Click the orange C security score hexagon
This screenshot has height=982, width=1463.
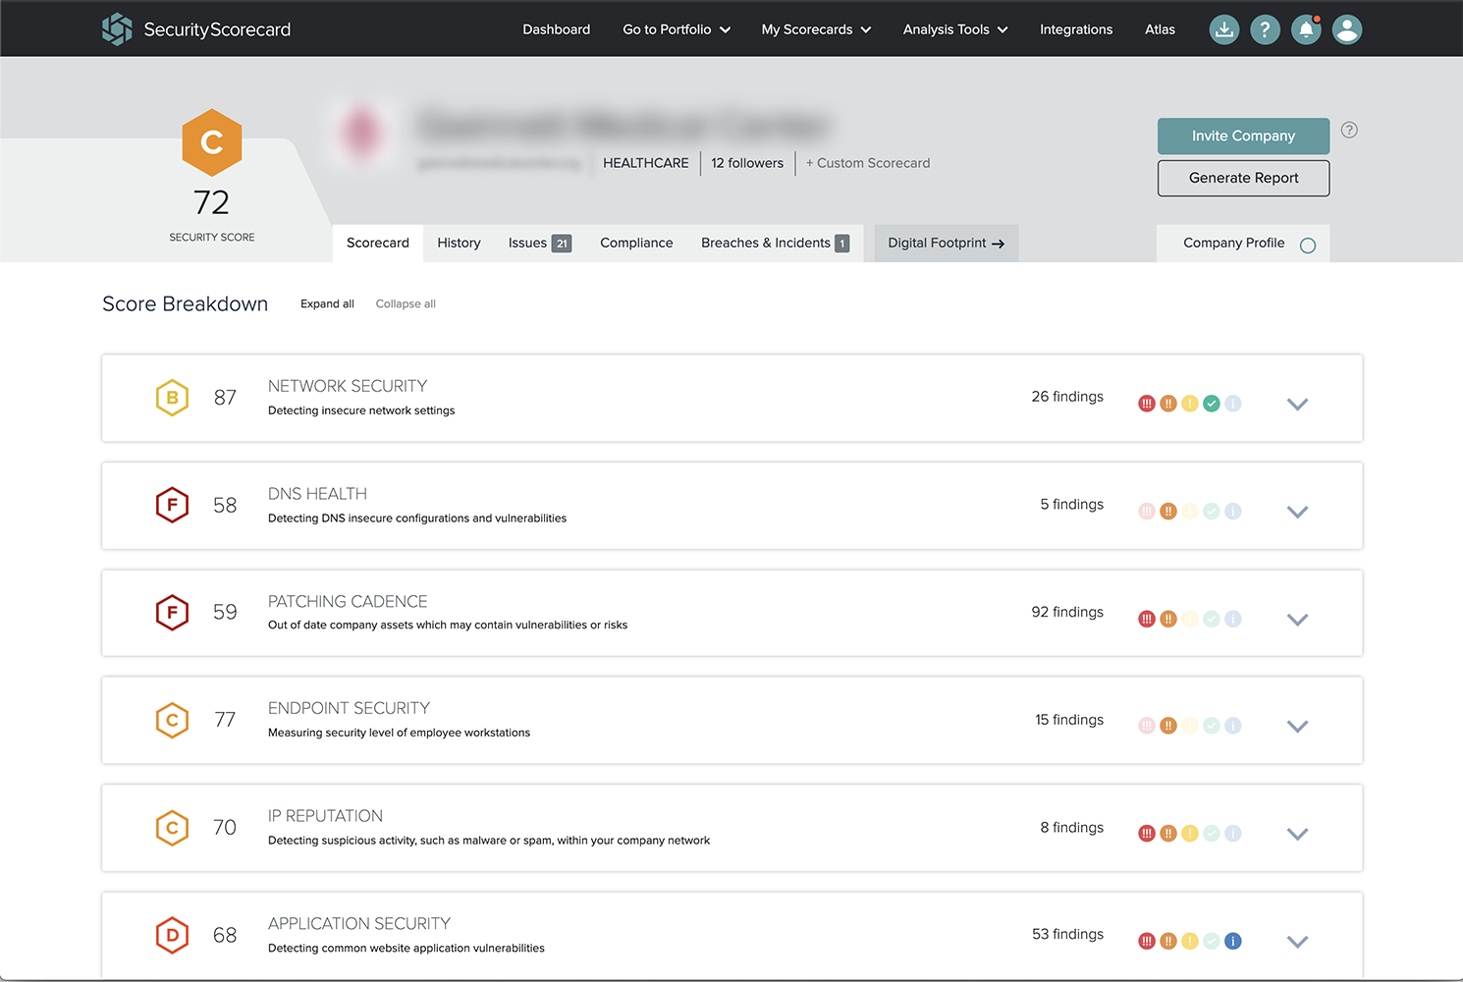pyautogui.click(x=212, y=142)
